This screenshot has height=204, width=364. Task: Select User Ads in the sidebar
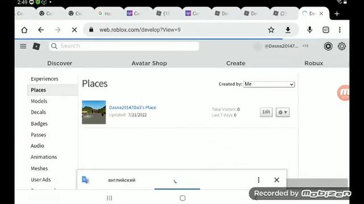coord(40,180)
